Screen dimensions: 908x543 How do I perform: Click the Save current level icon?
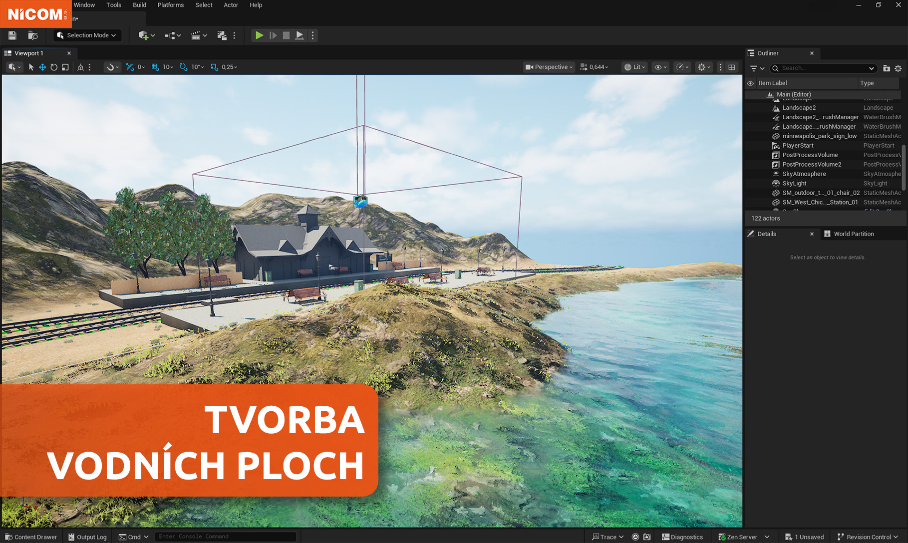click(12, 35)
